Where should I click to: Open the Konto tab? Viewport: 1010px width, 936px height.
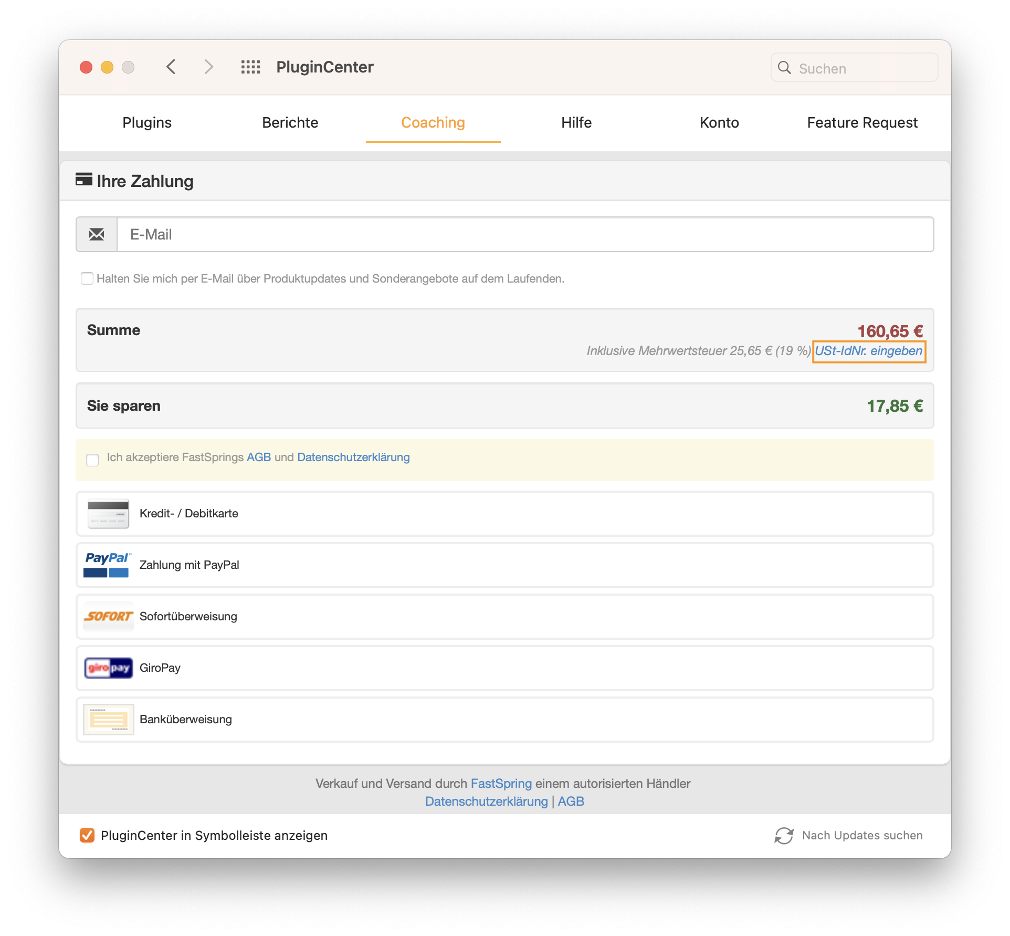(719, 122)
